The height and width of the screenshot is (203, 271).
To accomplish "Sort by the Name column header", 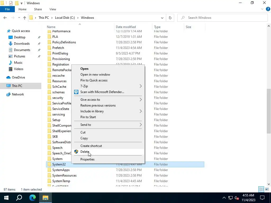I will point(51,27).
